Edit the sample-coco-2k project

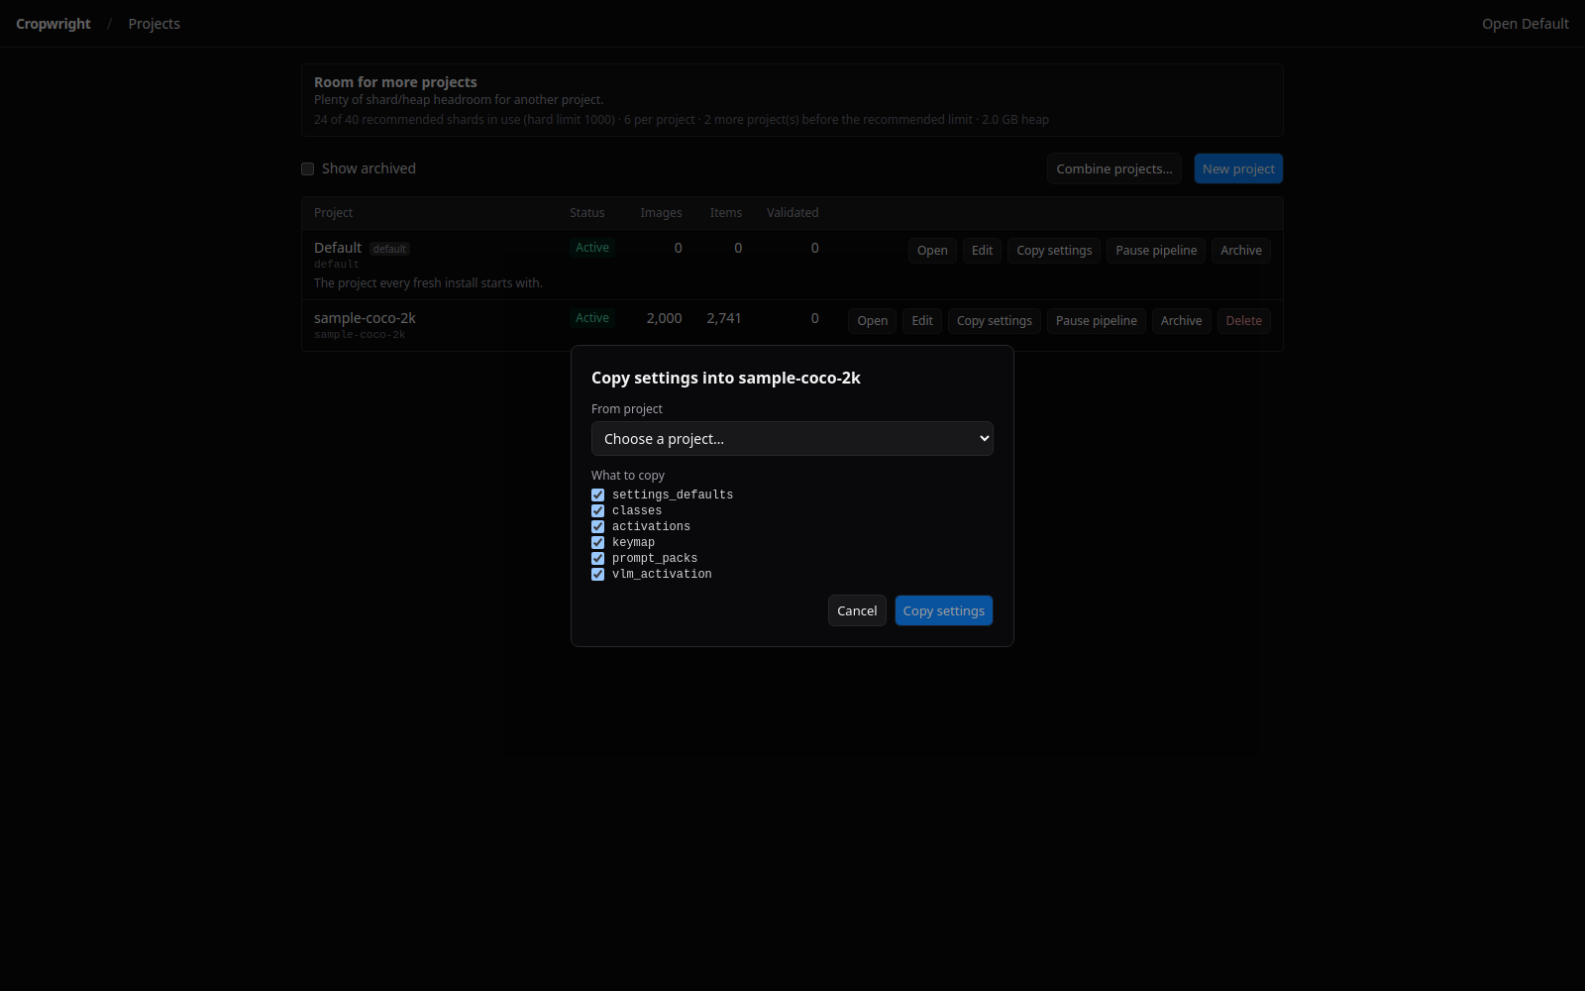click(922, 321)
